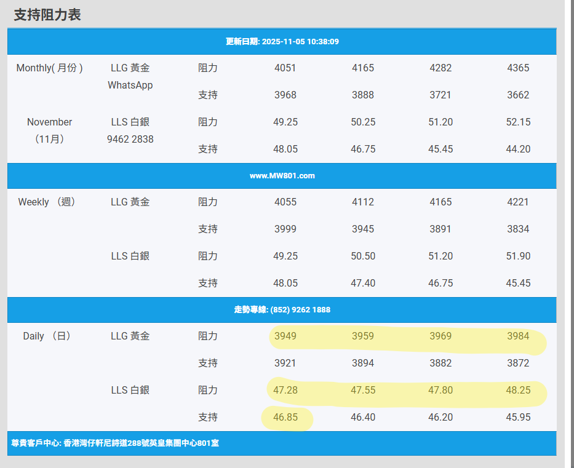Select the highlighted silver resistance value 48.25

[518, 391]
